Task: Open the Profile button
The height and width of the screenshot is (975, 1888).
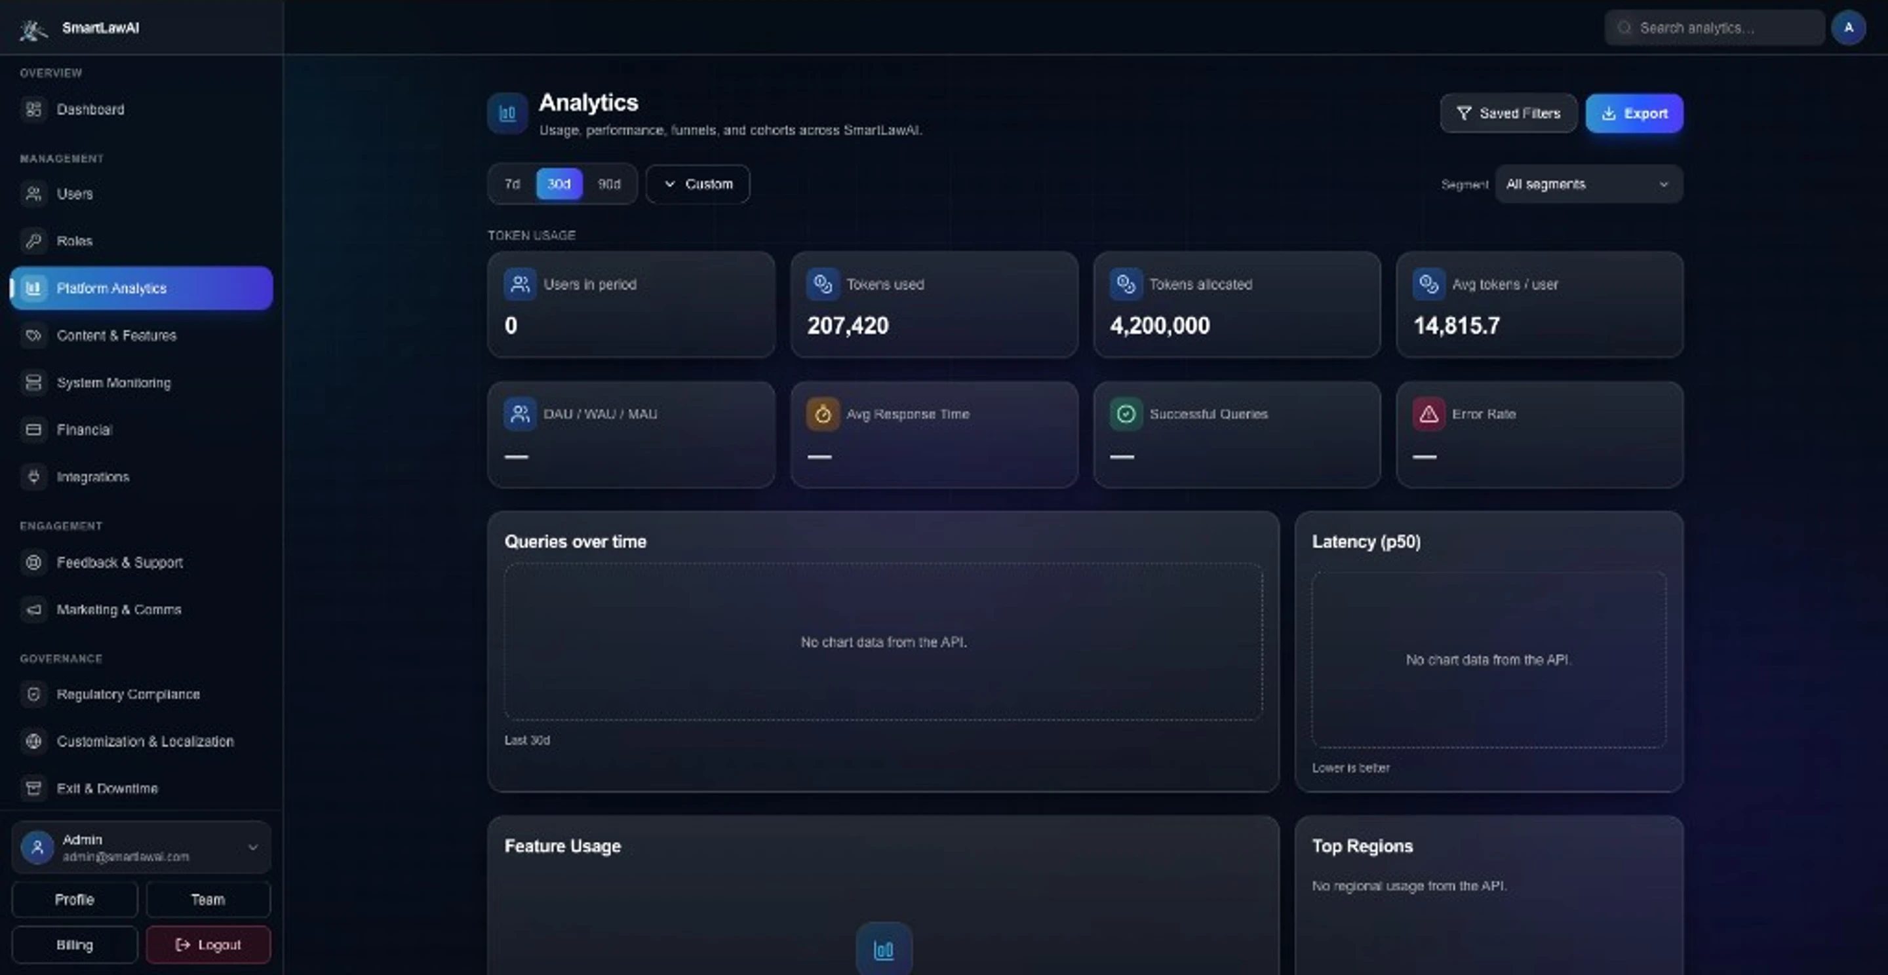Action: coord(75,899)
